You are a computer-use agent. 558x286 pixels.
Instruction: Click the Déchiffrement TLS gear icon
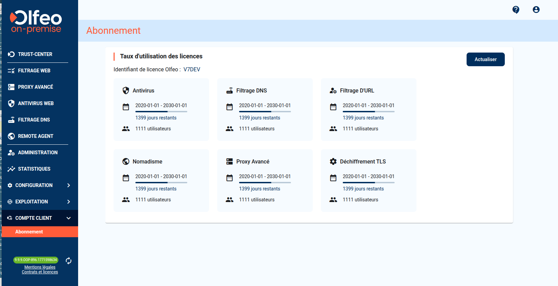[x=333, y=161]
